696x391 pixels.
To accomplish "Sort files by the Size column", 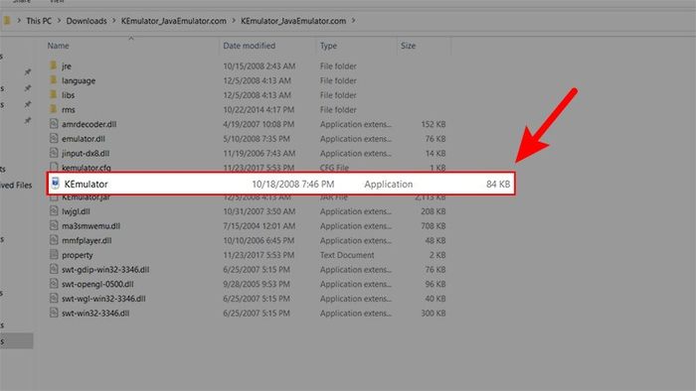I will tap(409, 46).
